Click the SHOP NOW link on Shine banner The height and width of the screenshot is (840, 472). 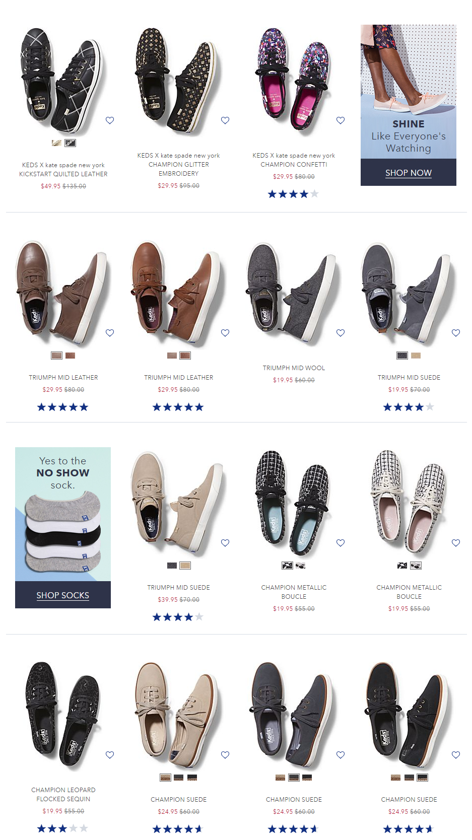409,173
